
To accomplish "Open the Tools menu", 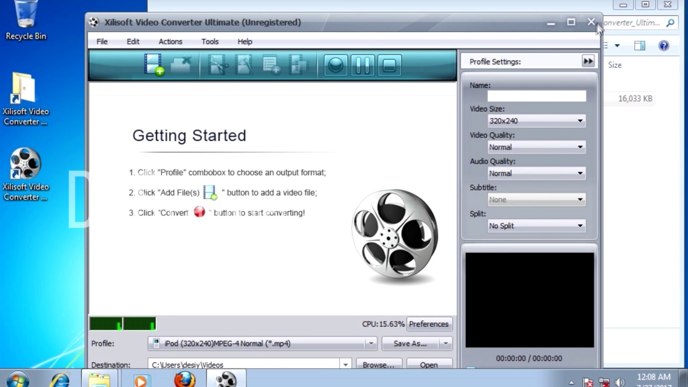I will click(x=210, y=41).
